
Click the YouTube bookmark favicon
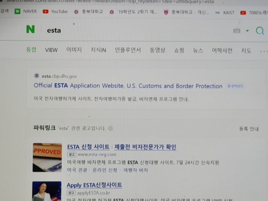[x=45, y=12]
